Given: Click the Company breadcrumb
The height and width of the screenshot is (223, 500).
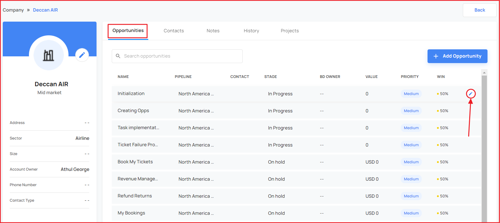Looking at the screenshot, I should [x=13, y=10].
